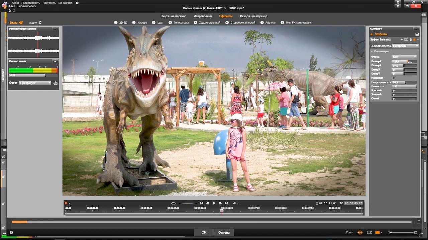The image size is (428, 240).
Task: Switch to Аудио mode
Action: [x=35, y=23]
